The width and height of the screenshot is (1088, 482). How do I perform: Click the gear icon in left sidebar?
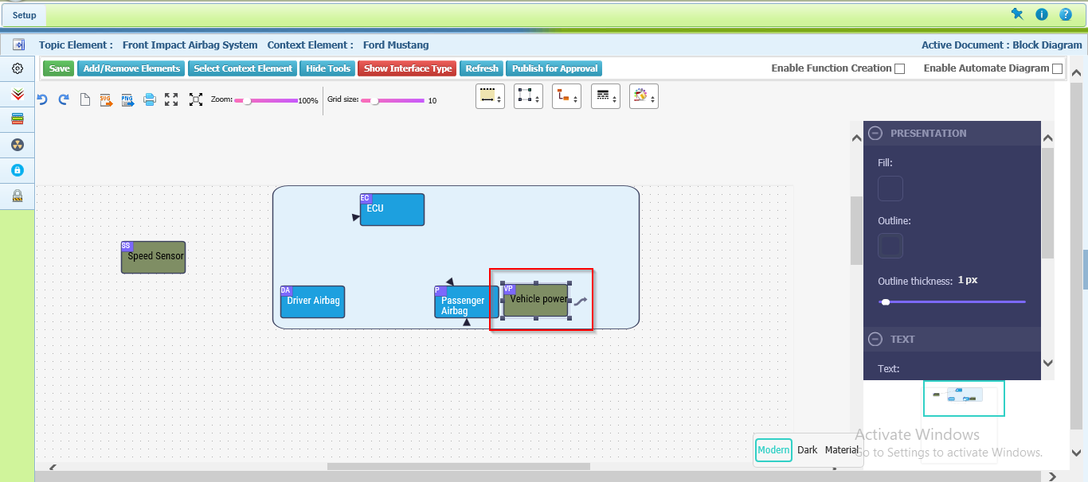click(18, 68)
